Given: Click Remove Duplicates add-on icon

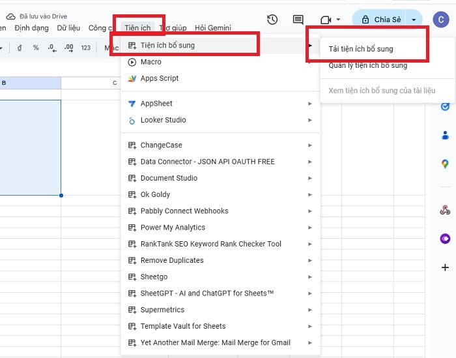Looking at the screenshot, I should coord(132,260).
